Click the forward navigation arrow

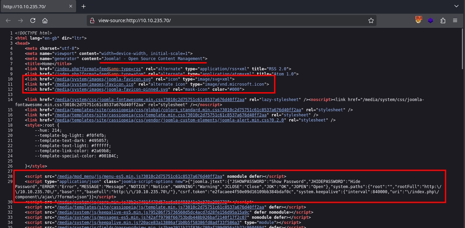click(20, 20)
